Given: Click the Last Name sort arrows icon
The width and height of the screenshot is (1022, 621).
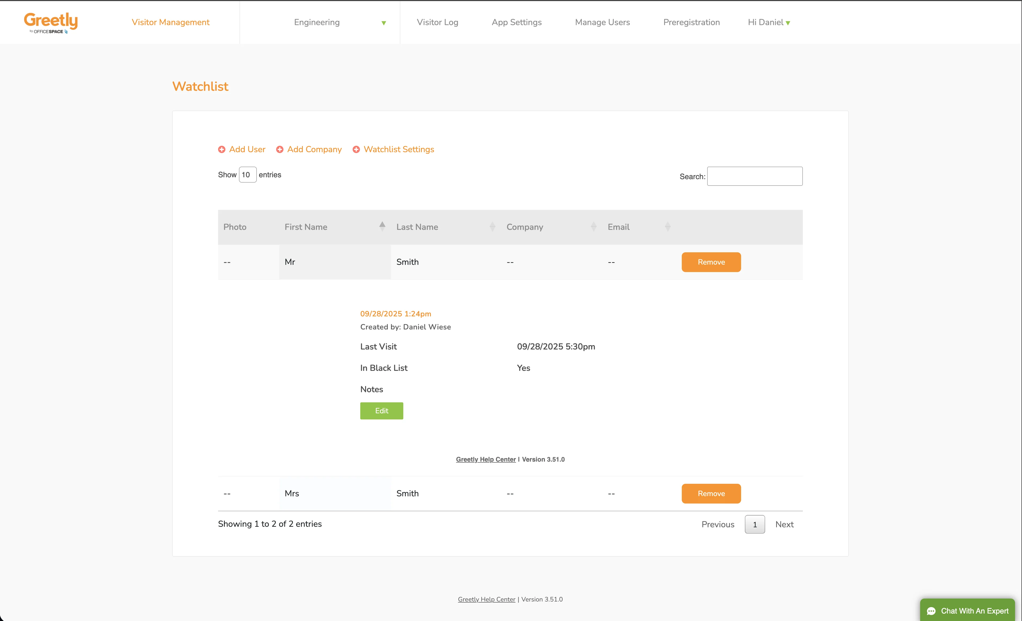Looking at the screenshot, I should (492, 227).
